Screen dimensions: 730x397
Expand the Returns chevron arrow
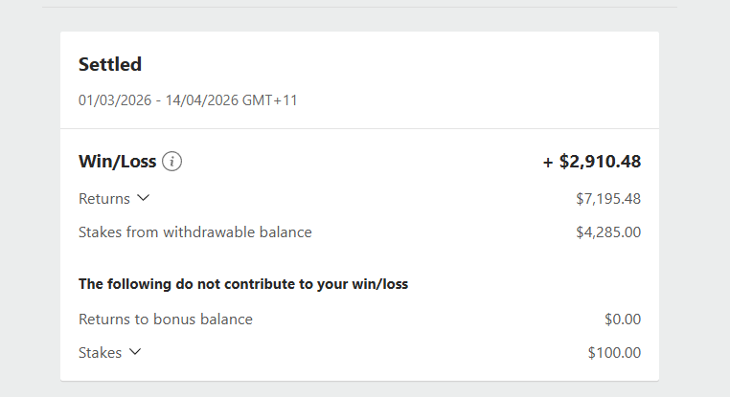[x=144, y=198]
